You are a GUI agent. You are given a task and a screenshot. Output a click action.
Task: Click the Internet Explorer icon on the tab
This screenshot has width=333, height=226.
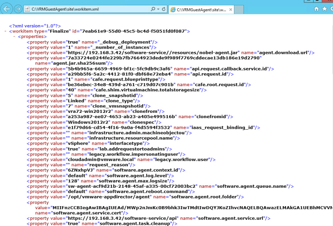pos(173,9)
